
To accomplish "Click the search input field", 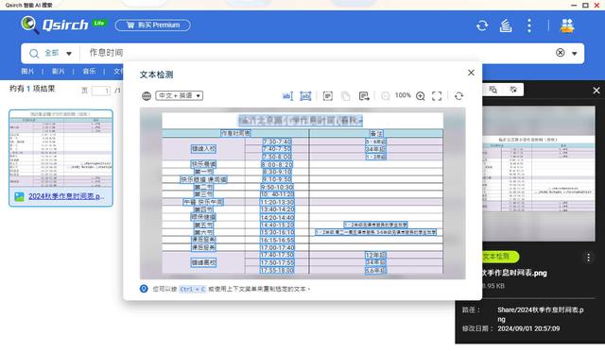I will (317, 53).
